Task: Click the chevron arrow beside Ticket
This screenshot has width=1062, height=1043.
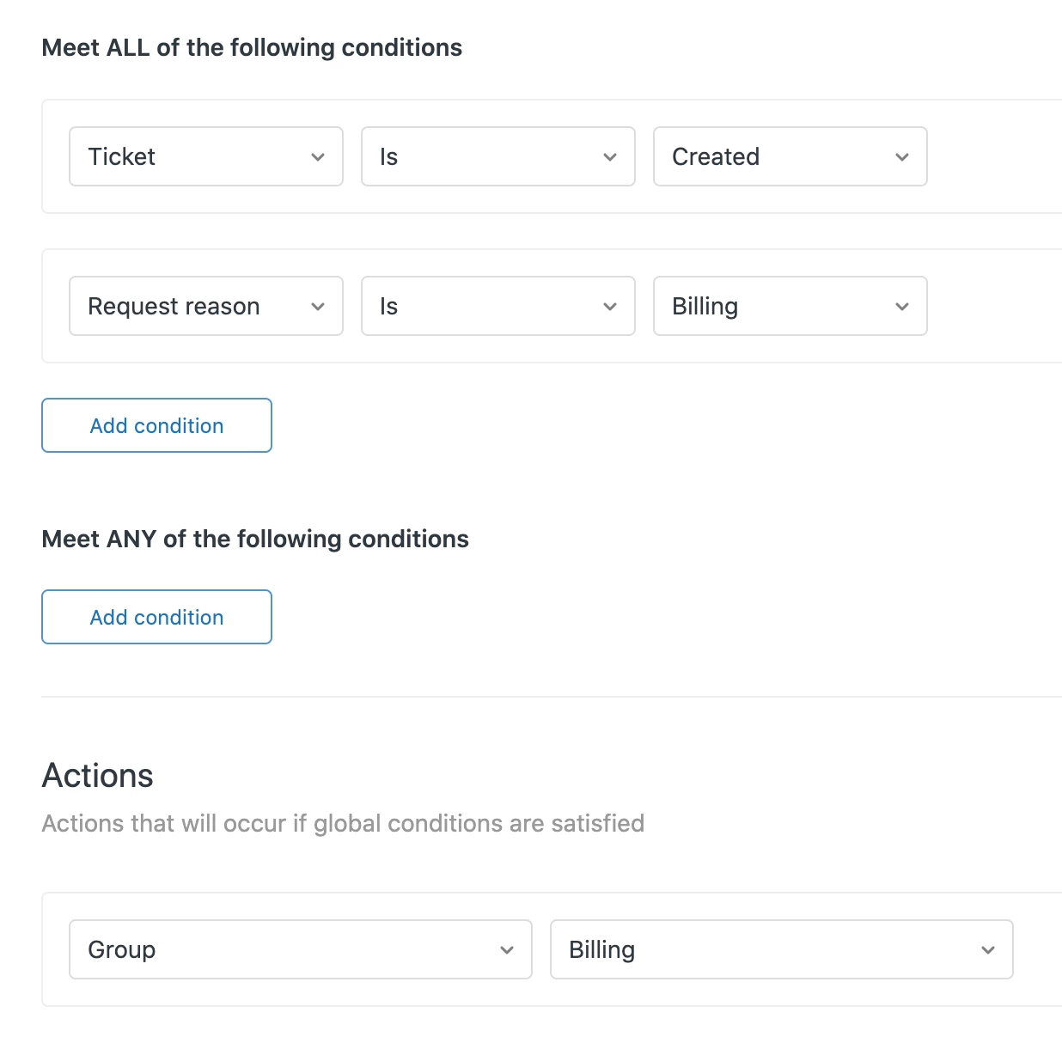Action: tap(318, 157)
